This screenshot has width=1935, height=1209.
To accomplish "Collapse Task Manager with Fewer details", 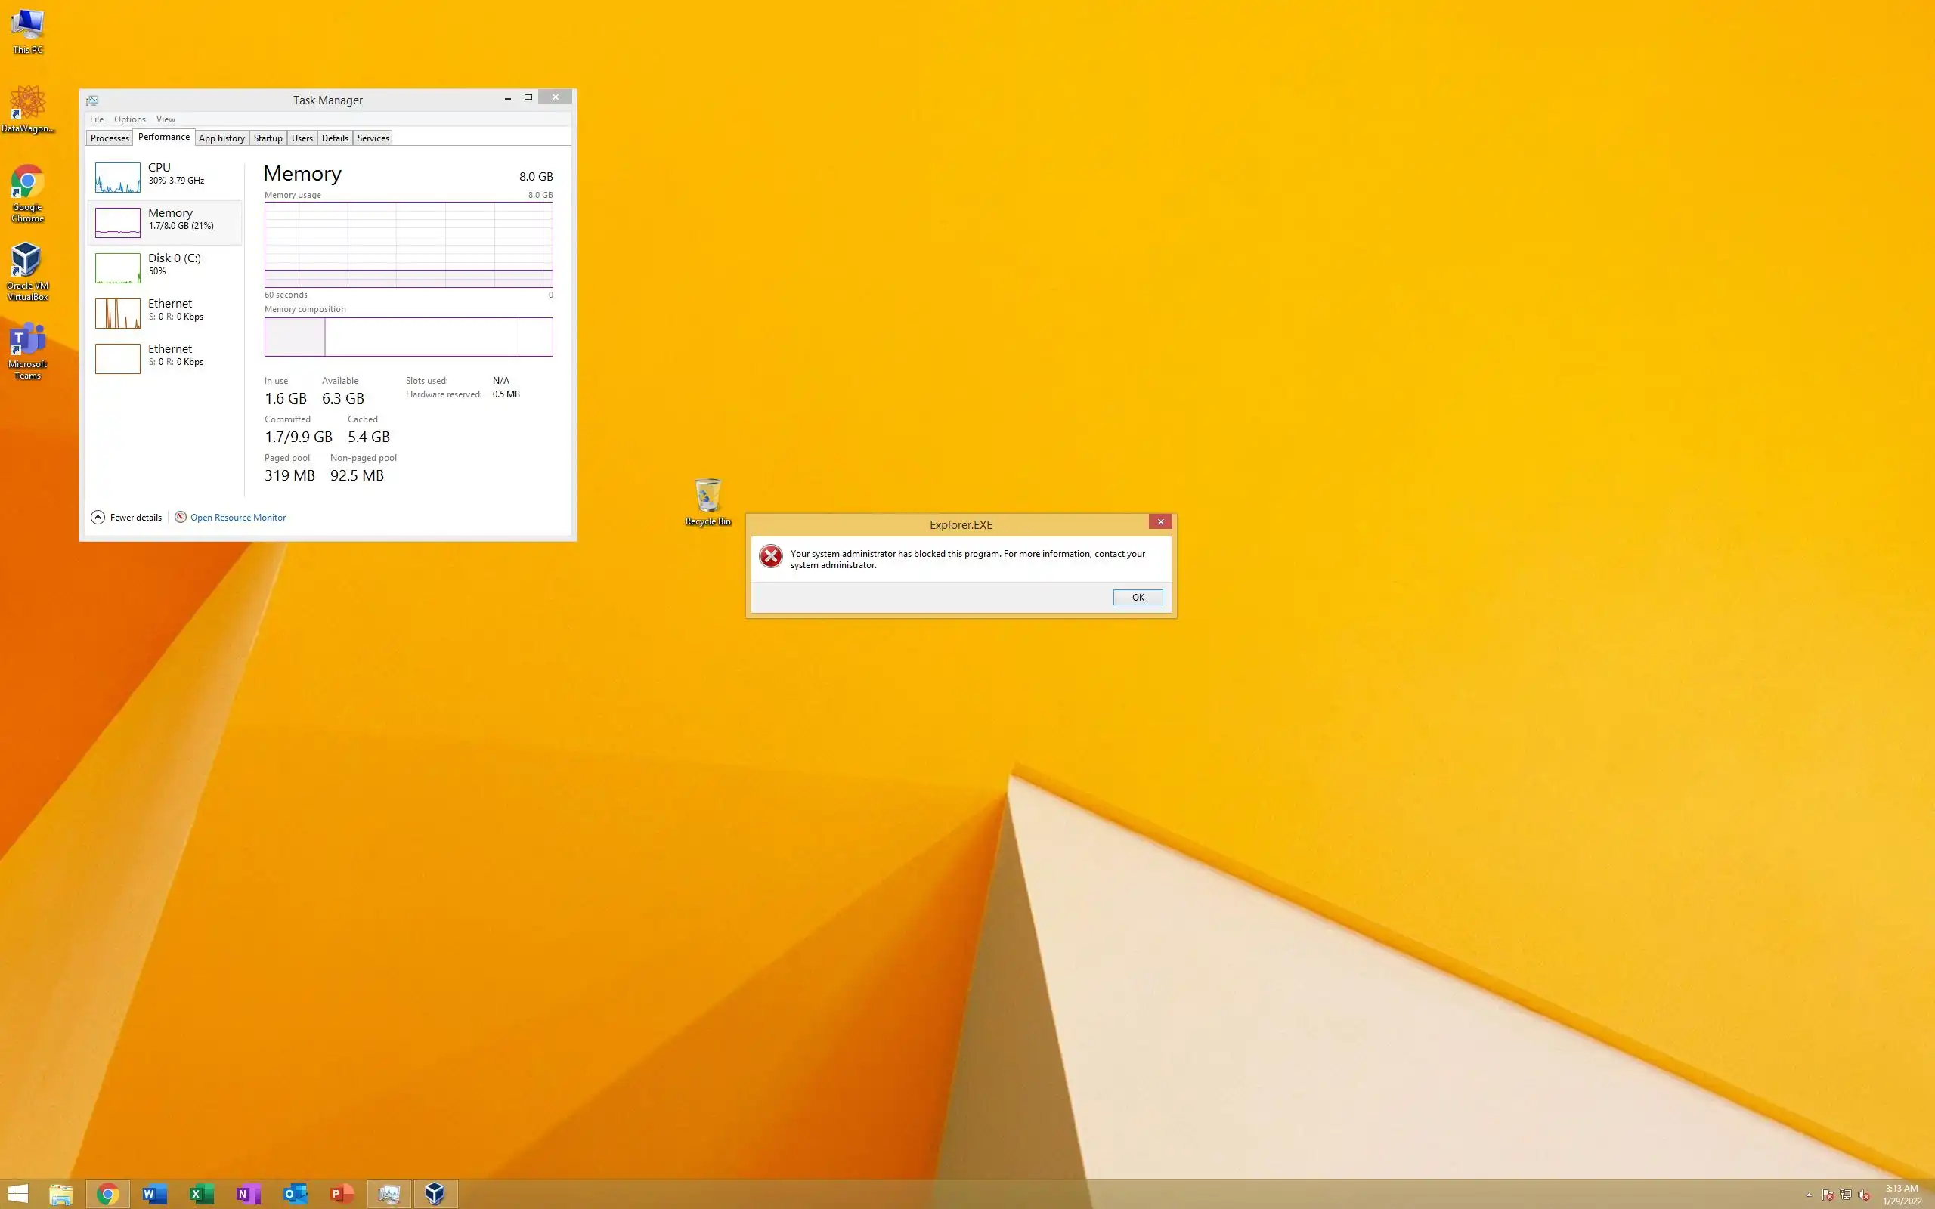I will 126,518.
